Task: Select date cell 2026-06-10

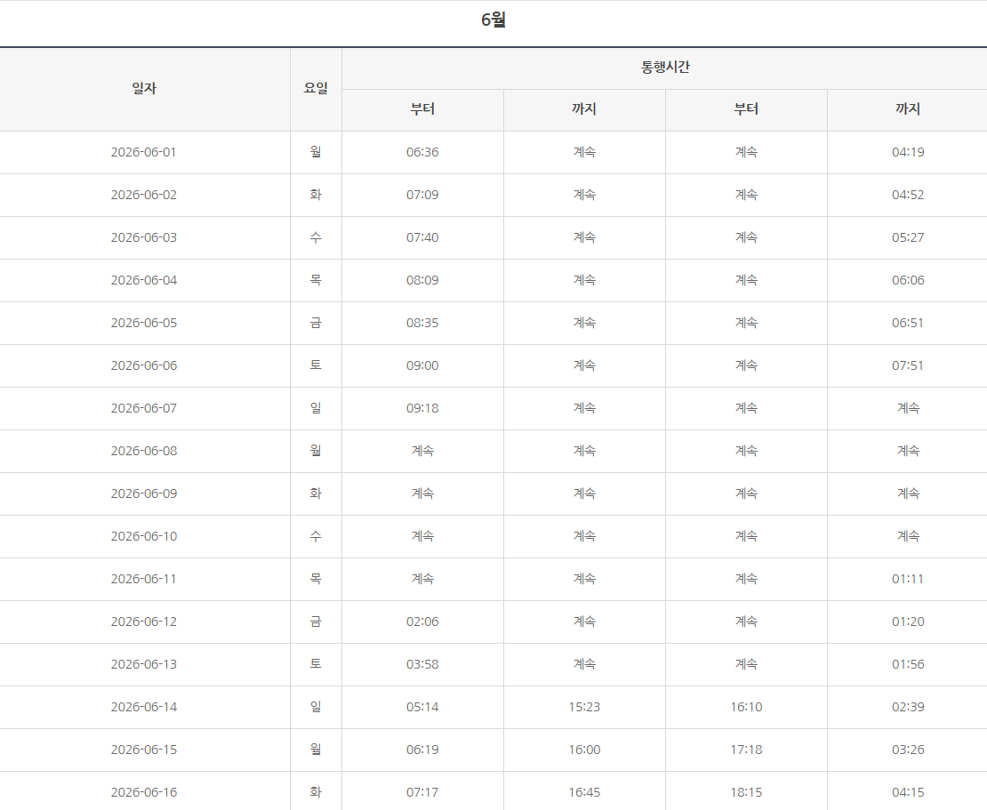Action: click(144, 536)
